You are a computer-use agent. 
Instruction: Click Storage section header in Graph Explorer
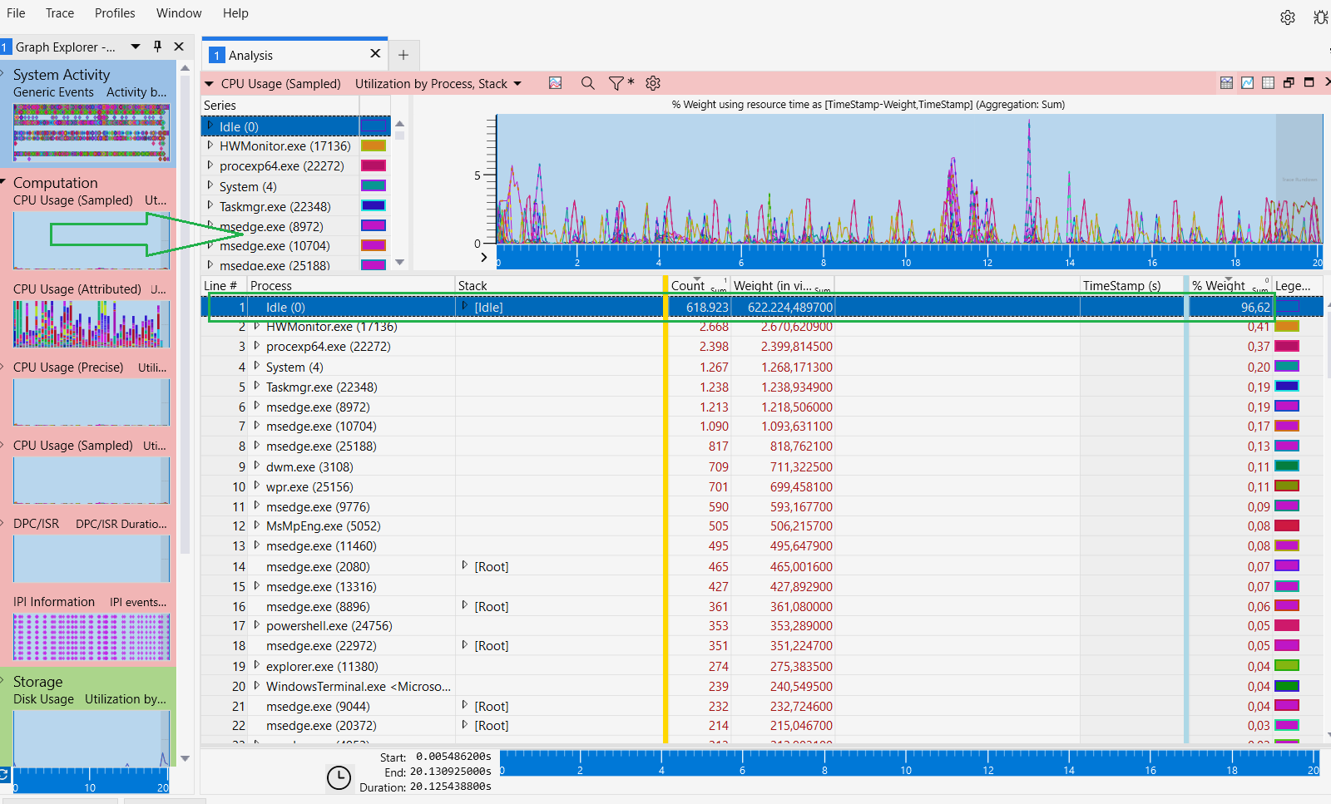tap(37, 681)
